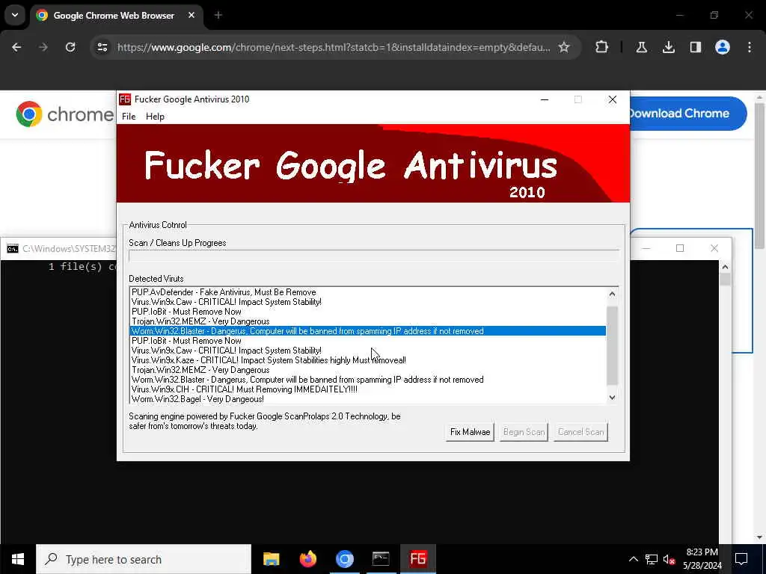Open network status tray icon
The height and width of the screenshot is (574, 766).
point(652,559)
